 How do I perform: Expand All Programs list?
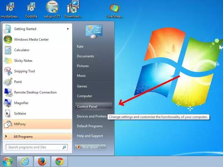[x=37, y=137]
